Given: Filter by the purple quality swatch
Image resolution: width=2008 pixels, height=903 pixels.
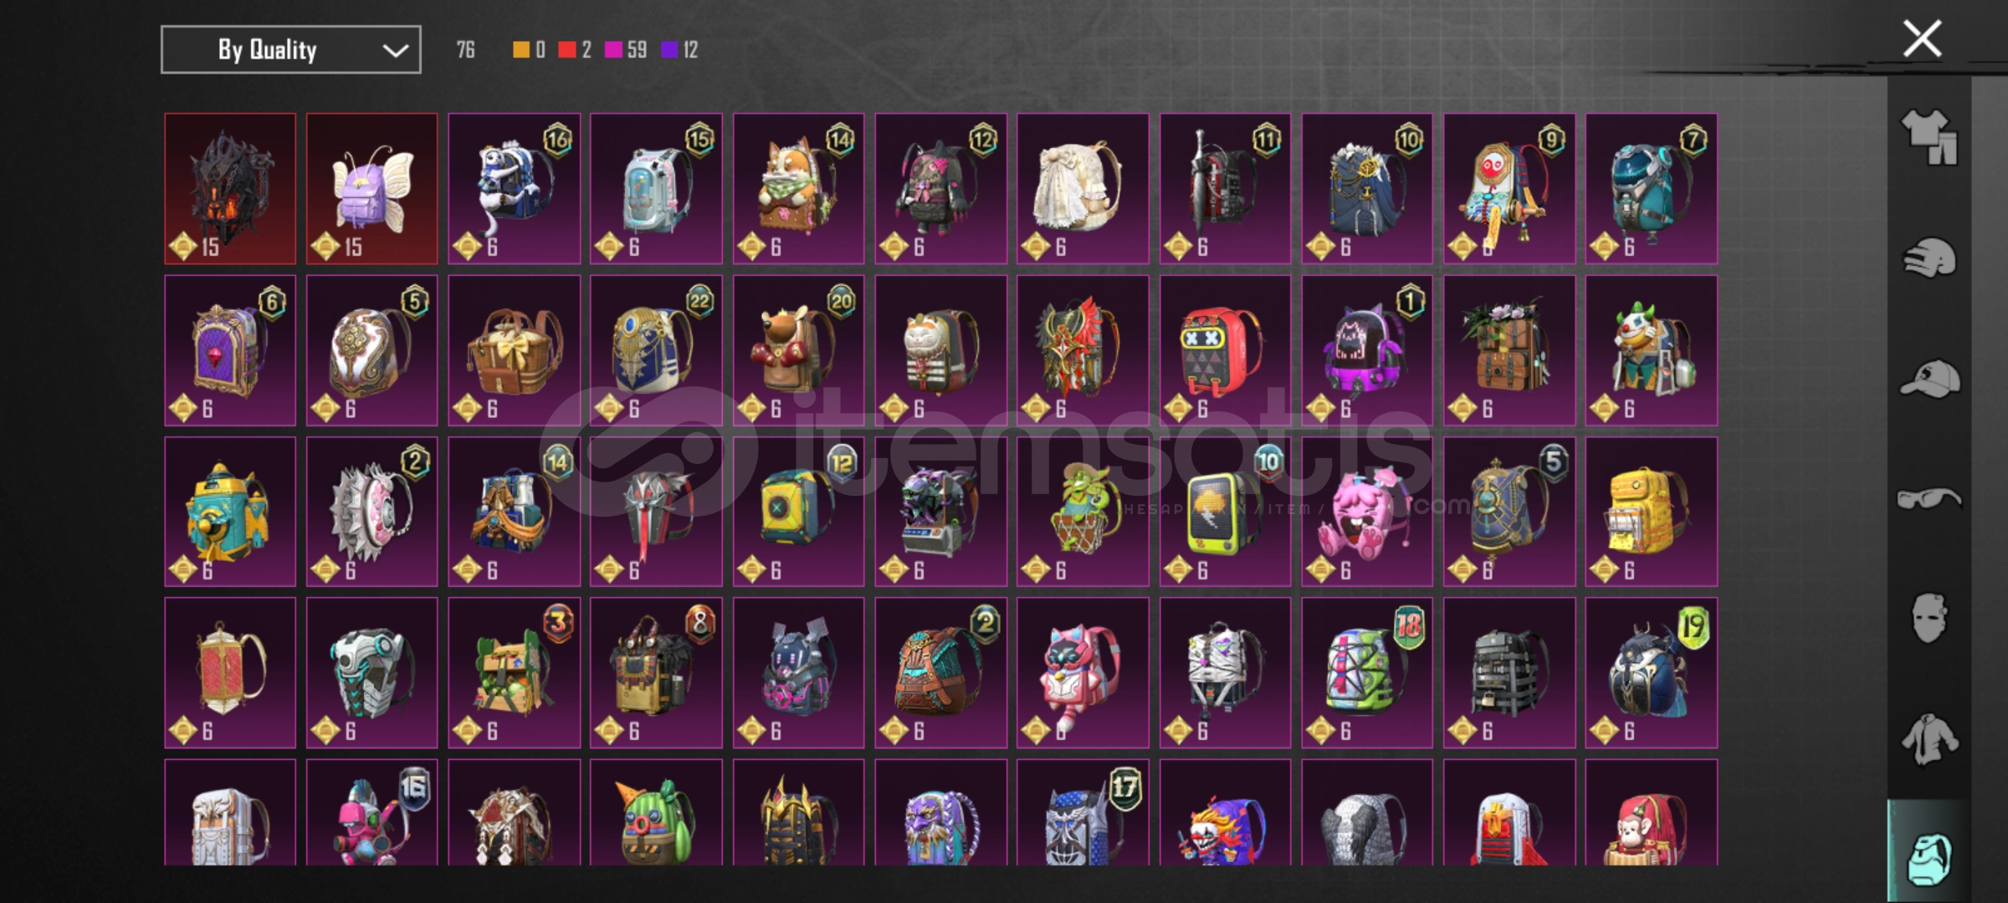Looking at the screenshot, I should pyautogui.click(x=669, y=50).
